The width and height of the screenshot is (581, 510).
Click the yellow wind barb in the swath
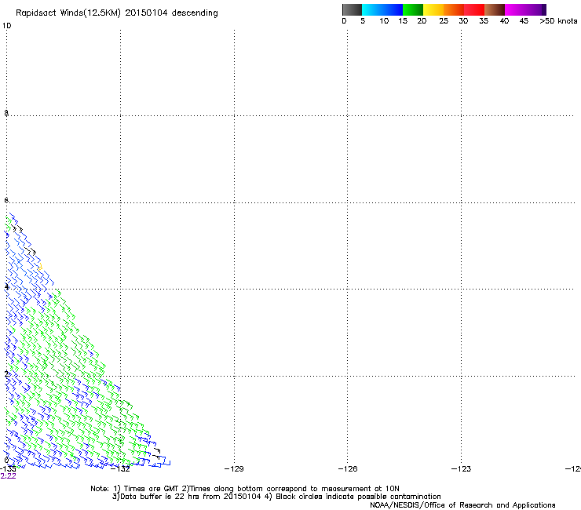(40, 267)
